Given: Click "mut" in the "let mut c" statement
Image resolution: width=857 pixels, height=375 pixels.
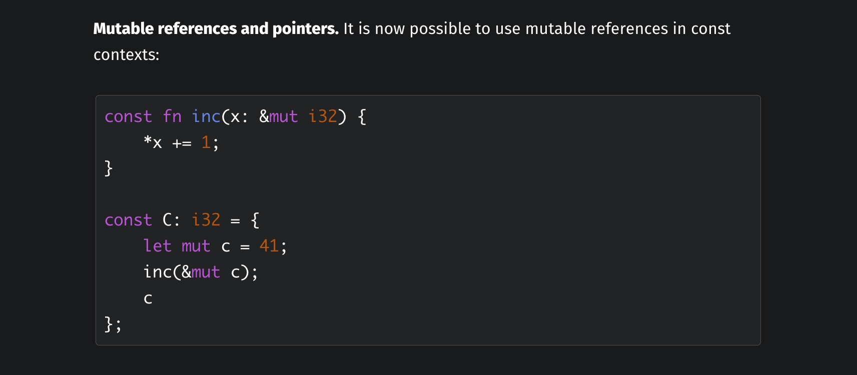Looking at the screenshot, I should [x=196, y=246].
